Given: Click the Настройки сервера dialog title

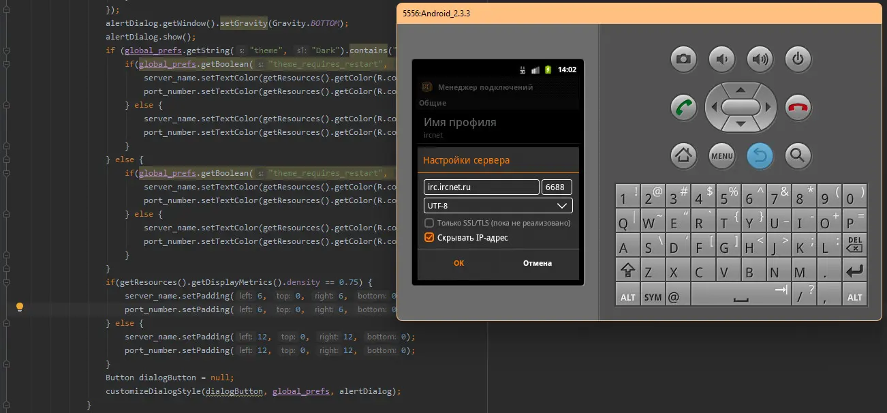Looking at the screenshot, I should [x=466, y=160].
